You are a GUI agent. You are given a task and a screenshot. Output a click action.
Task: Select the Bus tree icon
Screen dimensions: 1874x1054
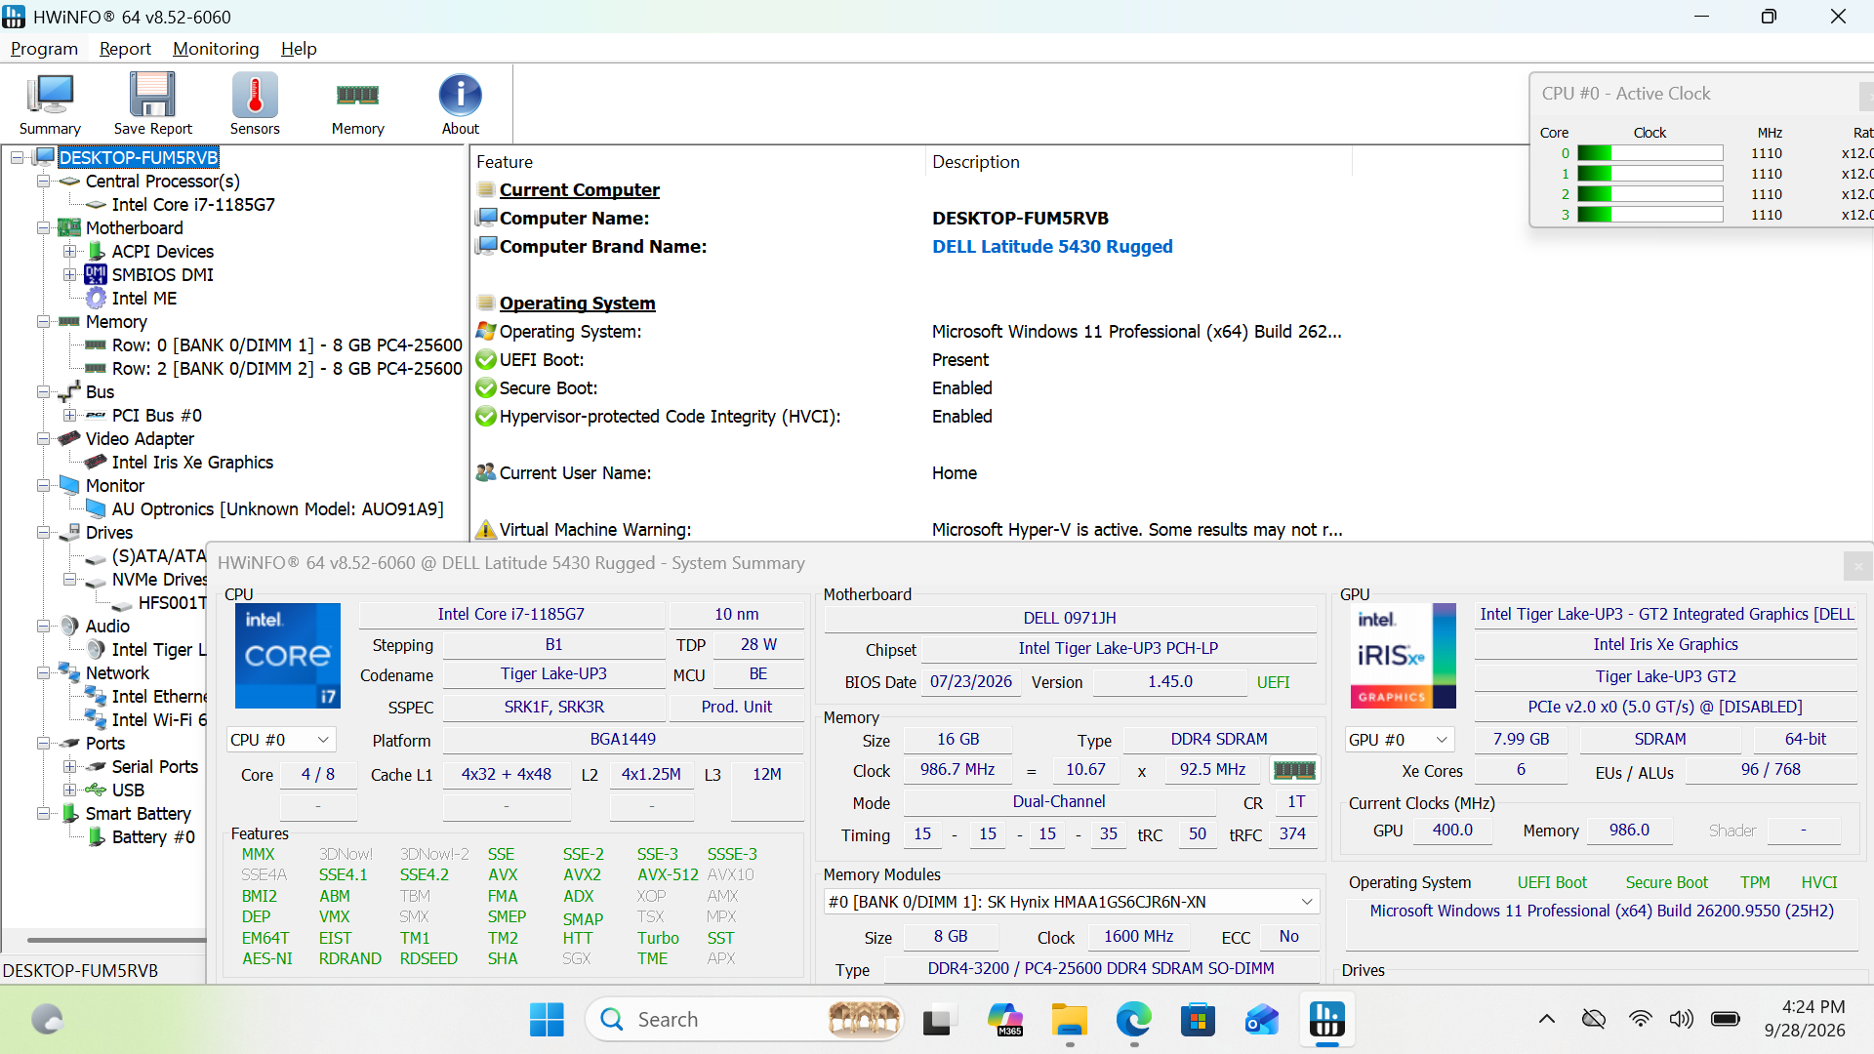click(69, 391)
